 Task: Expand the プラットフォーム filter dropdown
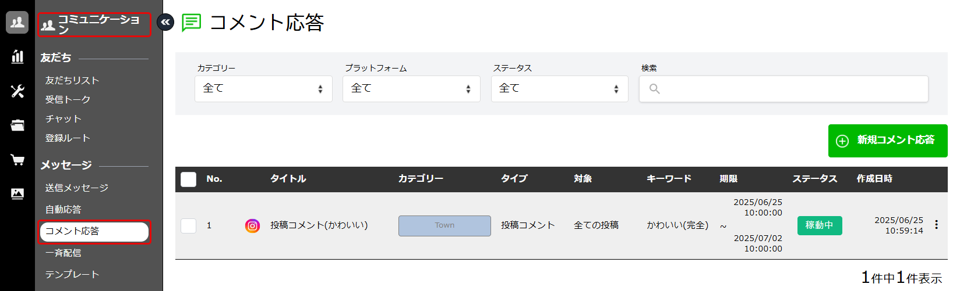tap(411, 89)
